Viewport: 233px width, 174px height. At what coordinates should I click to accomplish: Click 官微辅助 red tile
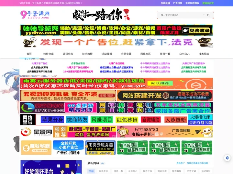coord(151,120)
